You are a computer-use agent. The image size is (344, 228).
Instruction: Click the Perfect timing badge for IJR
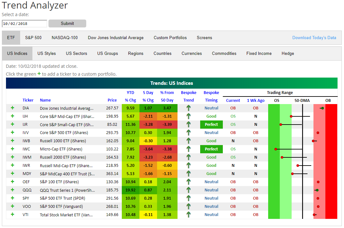pos(211,124)
